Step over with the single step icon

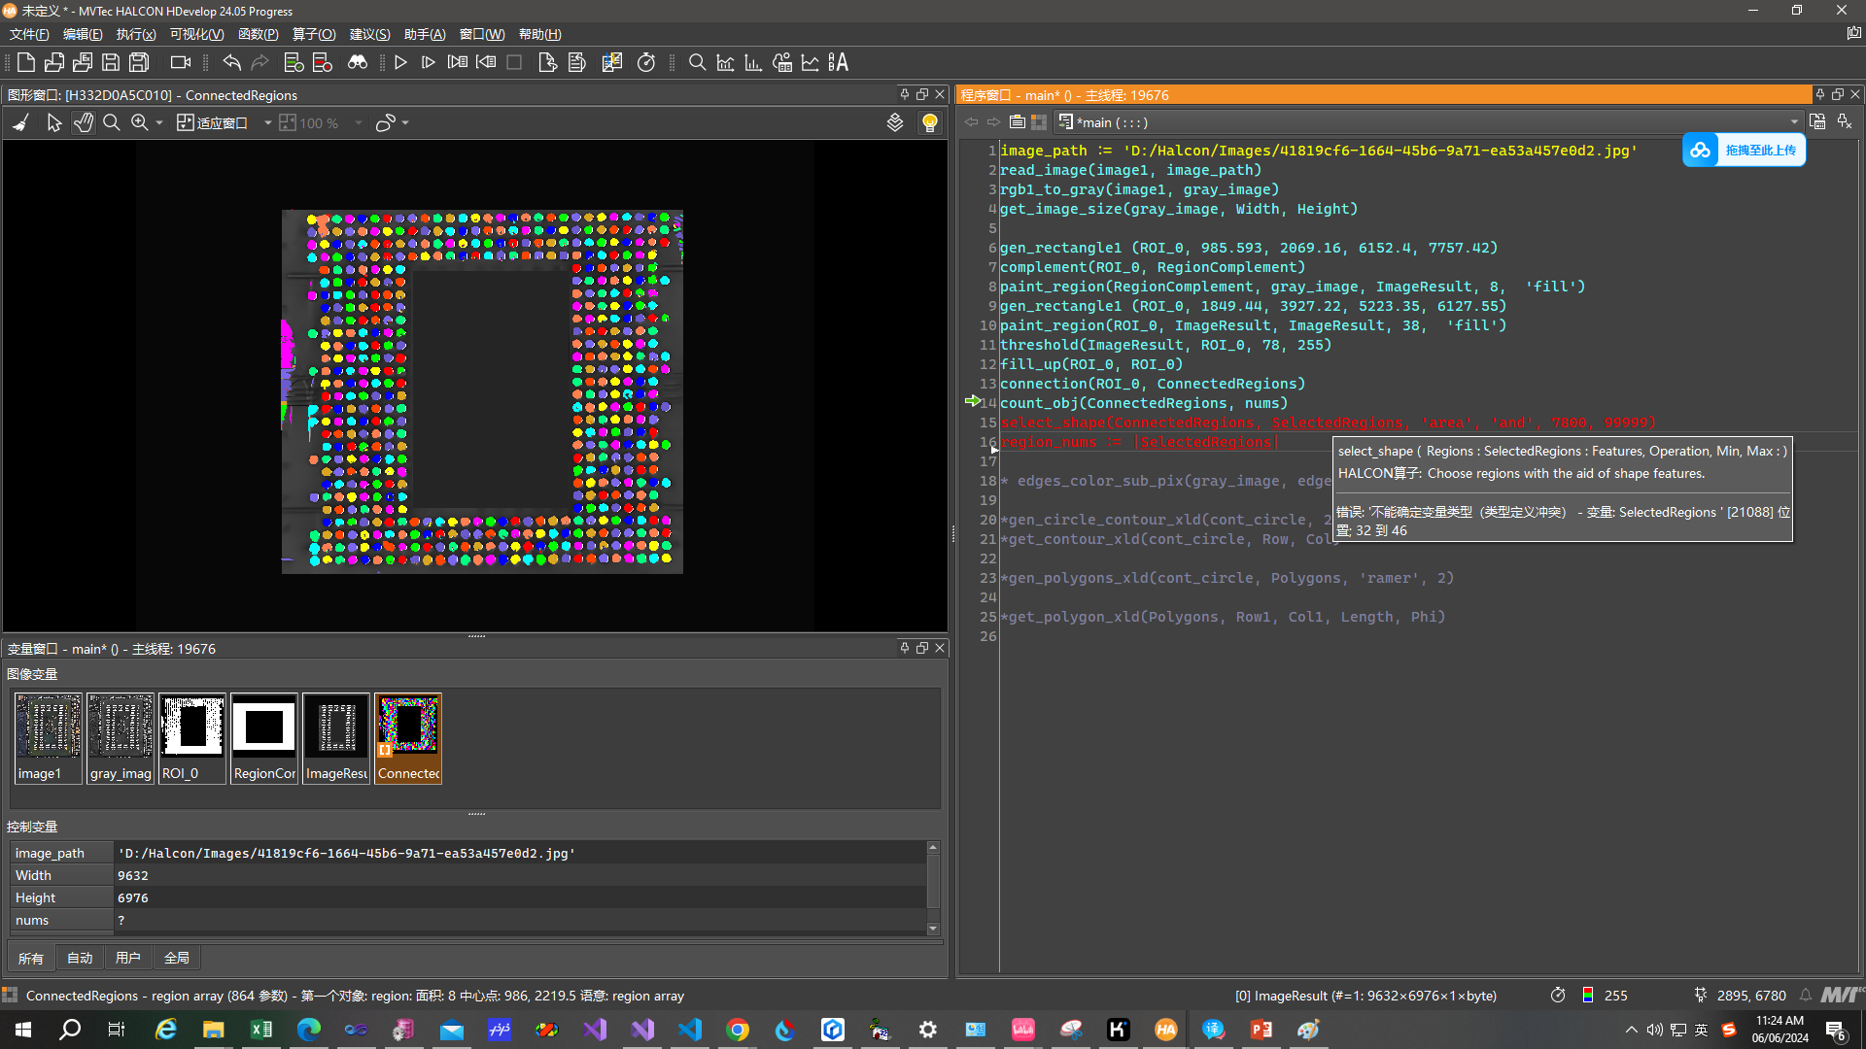pos(429,63)
